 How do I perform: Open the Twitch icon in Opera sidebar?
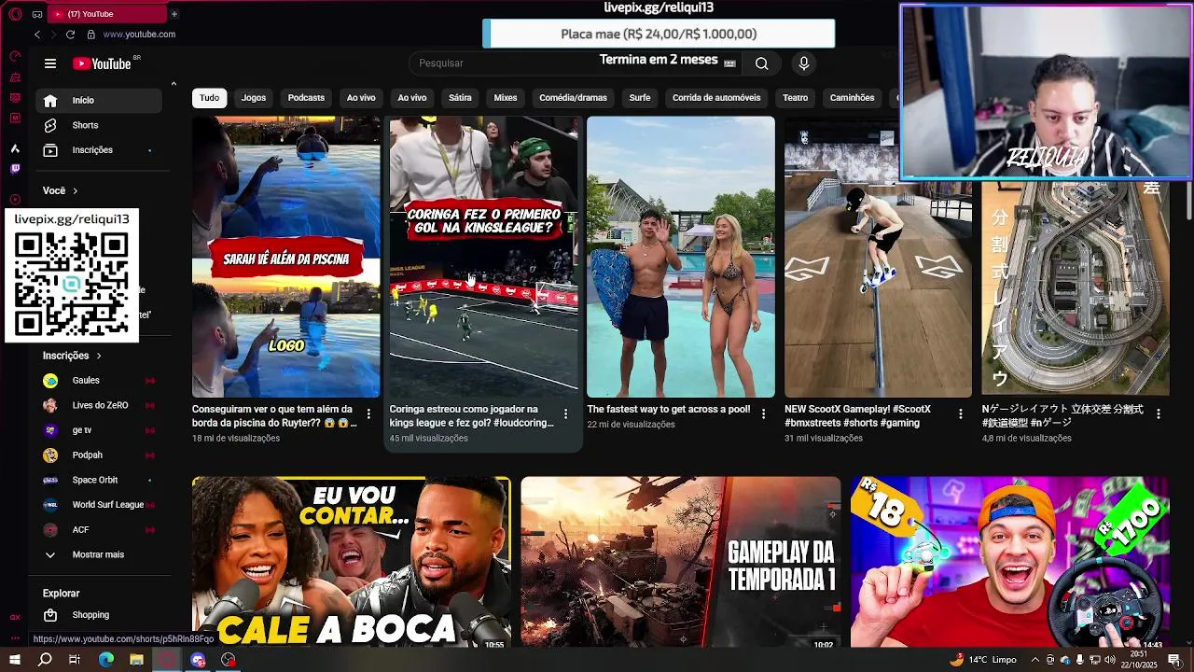(15, 169)
